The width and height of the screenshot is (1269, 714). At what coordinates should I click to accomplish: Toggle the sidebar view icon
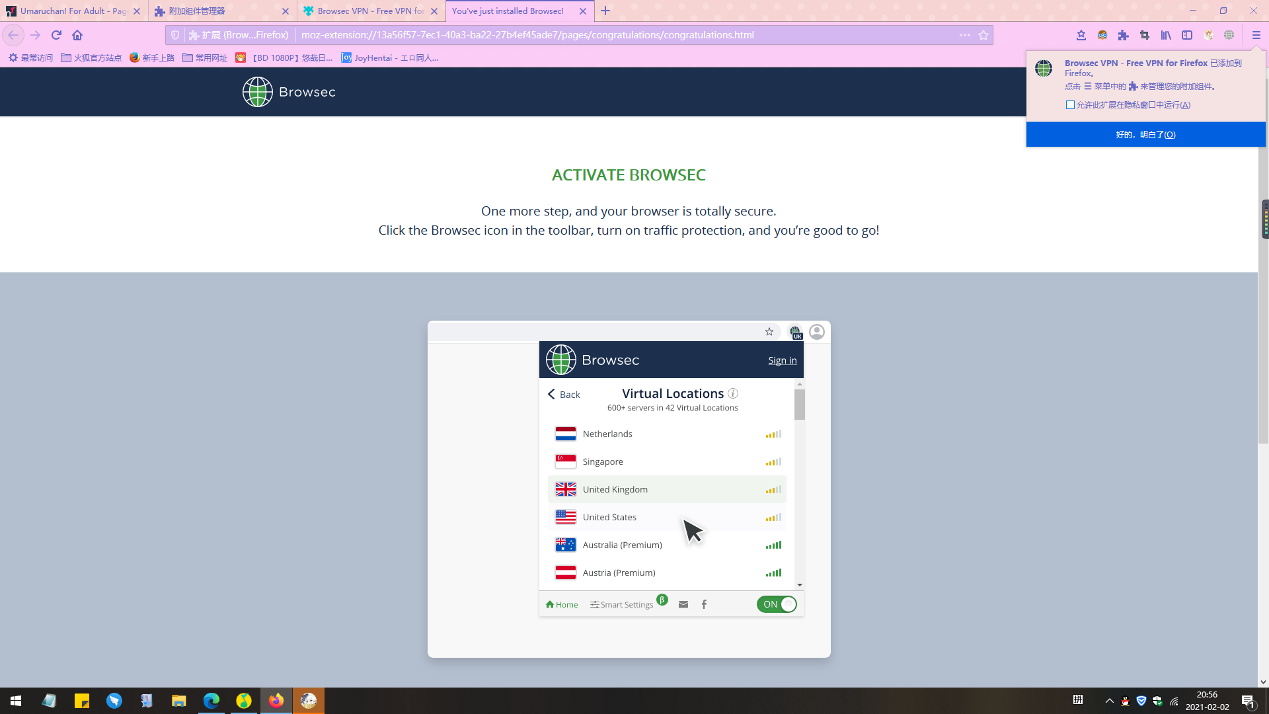(1187, 35)
